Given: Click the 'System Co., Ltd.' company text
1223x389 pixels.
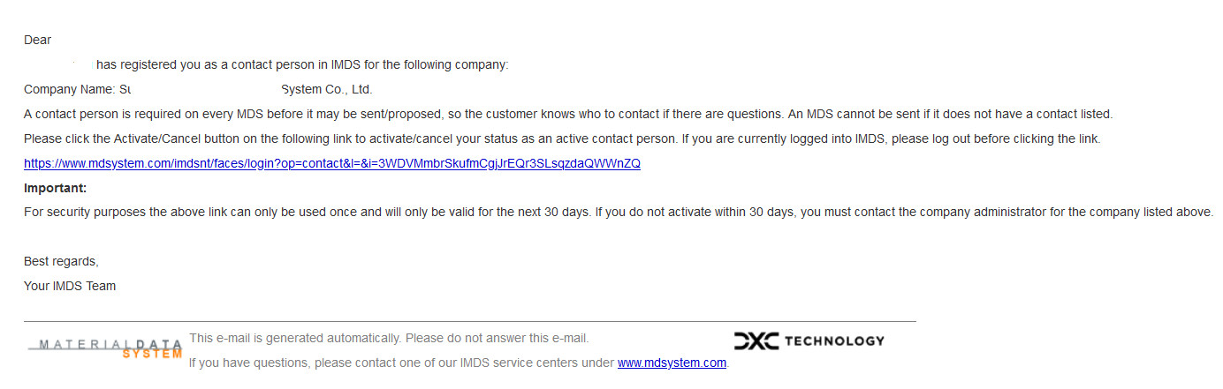Looking at the screenshot, I should click(327, 89).
